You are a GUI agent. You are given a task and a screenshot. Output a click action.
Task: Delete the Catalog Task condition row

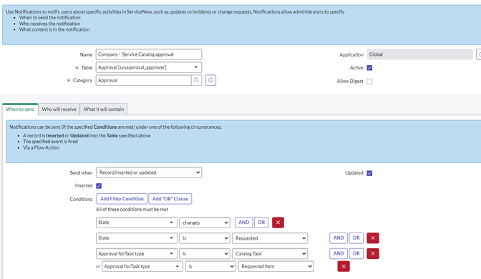373,253
